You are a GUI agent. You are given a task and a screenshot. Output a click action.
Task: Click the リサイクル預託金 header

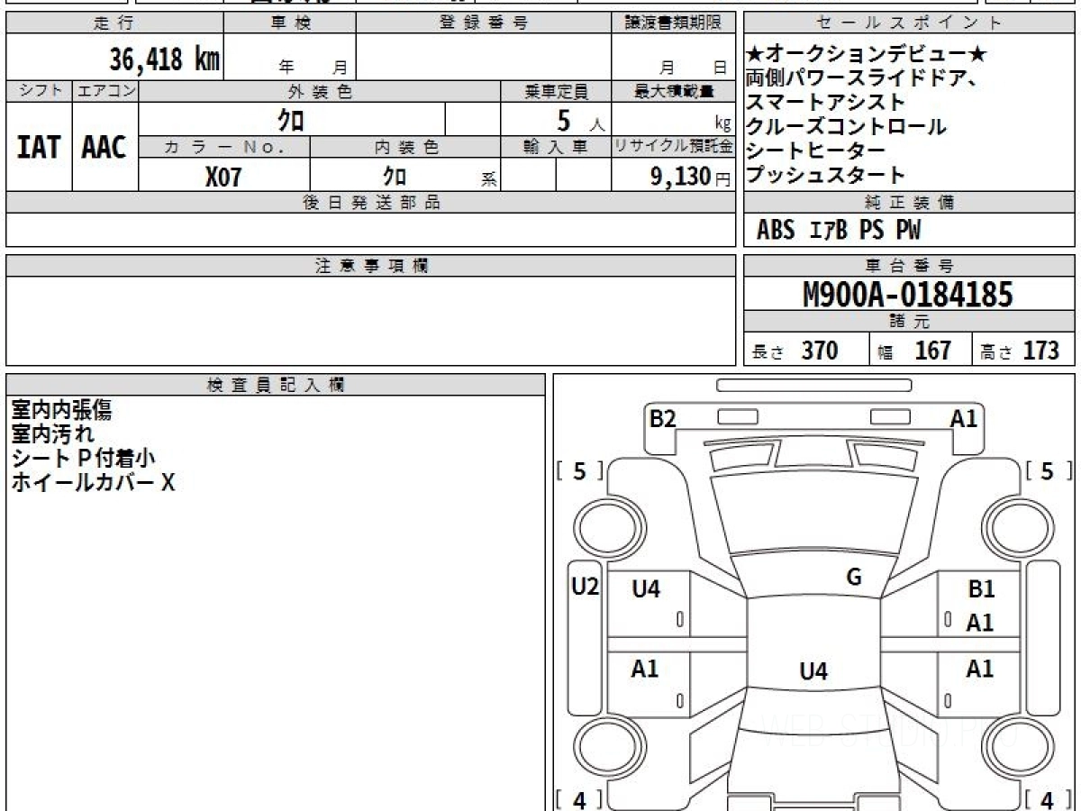point(673,148)
